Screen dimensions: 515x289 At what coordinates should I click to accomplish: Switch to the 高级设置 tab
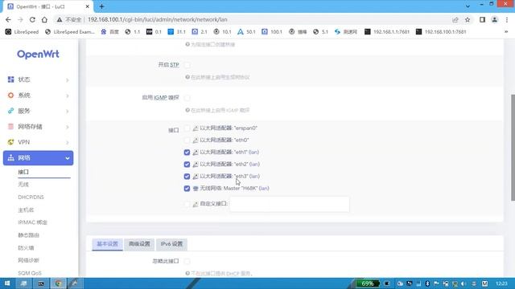pos(139,244)
